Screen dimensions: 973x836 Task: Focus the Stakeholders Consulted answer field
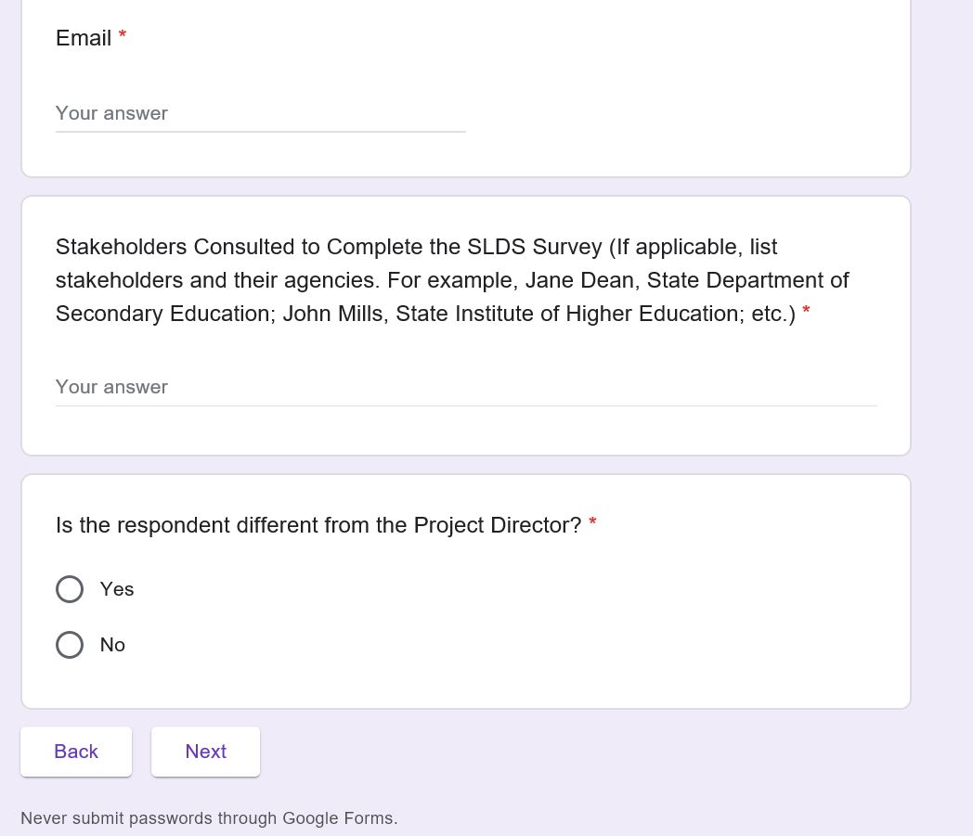(465, 387)
